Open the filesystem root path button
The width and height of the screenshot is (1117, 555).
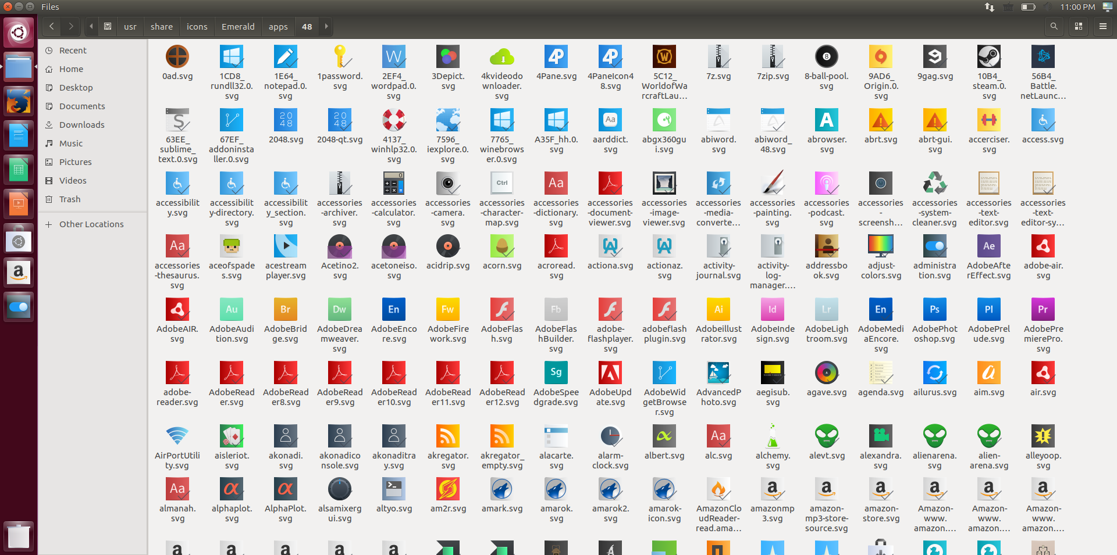coord(108,26)
